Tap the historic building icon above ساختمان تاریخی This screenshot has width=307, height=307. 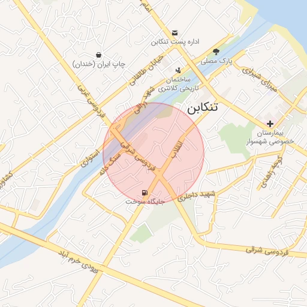[178, 70]
